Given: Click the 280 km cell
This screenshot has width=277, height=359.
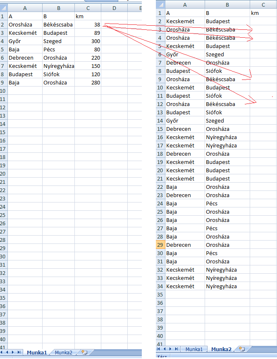Looking at the screenshot, I should tap(88, 82).
